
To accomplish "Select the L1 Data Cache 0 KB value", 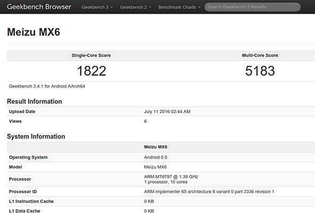I will 149,211.
